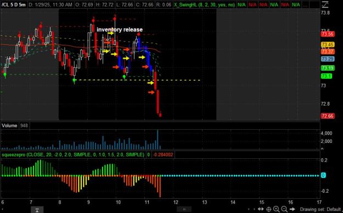Open the Drawing set: Default selector
The height and width of the screenshot is (213, 343).
(x=320, y=210)
